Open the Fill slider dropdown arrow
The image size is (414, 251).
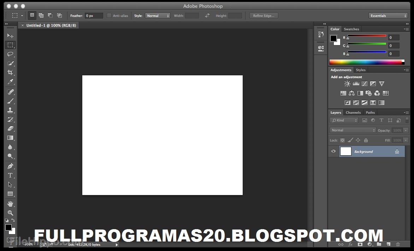pos(406,140)
